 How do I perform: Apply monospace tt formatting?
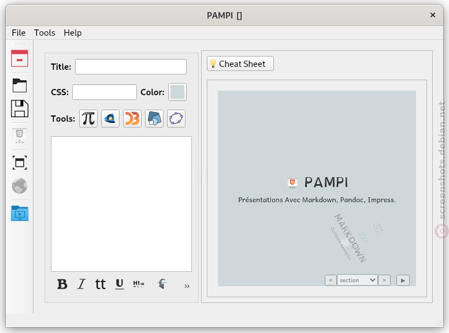pos(101,284)
